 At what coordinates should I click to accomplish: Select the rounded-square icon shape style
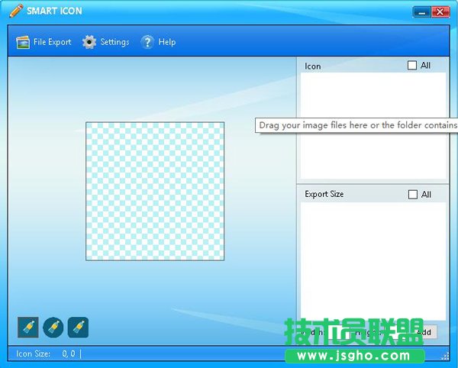(x=78, y=328)
